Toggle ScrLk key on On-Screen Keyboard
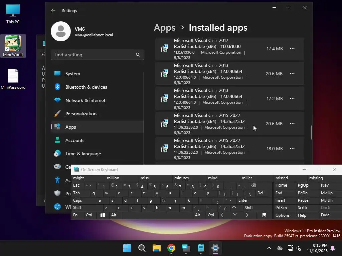The height and width of the screenshot is (256, 342). click(307, 208)
